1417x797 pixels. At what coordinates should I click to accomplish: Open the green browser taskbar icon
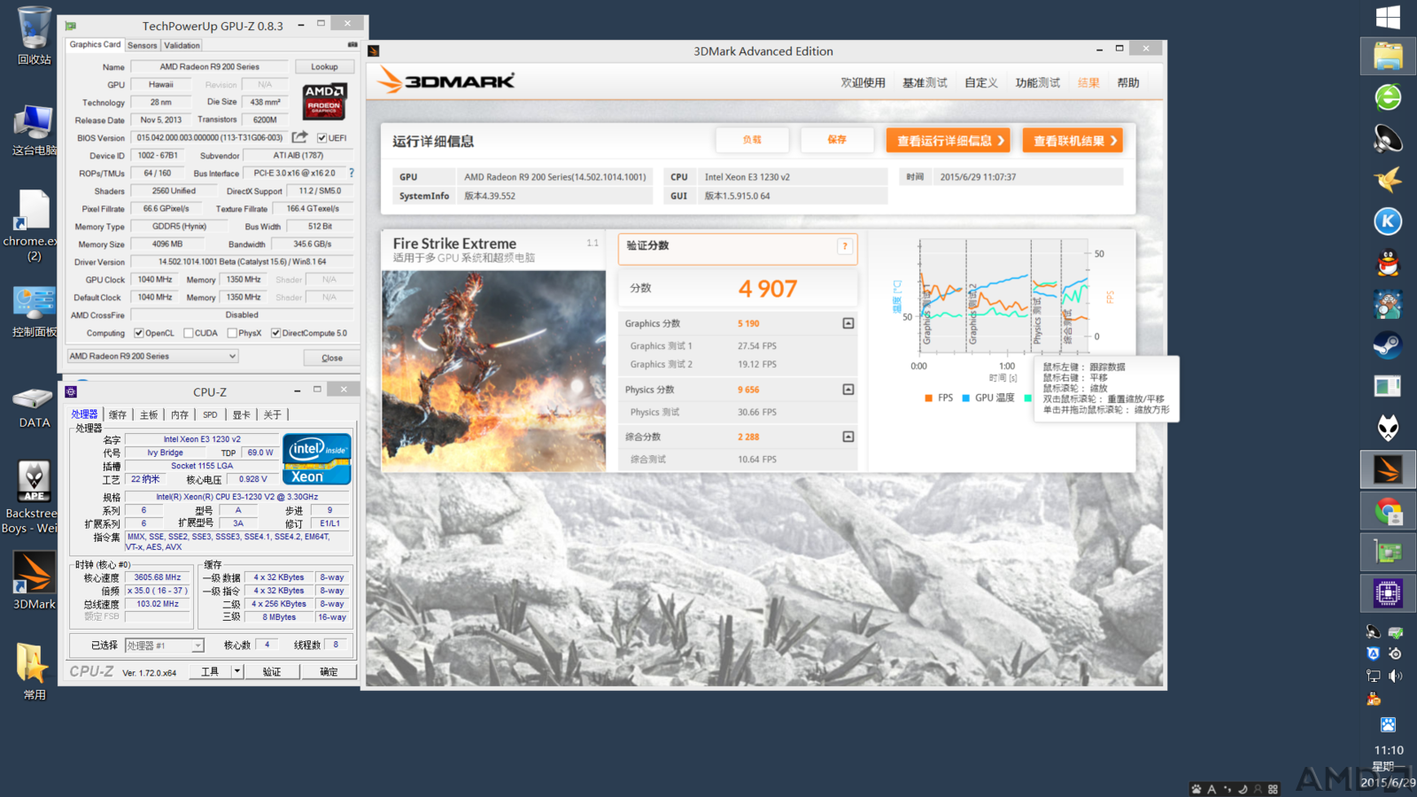[1388, 97]
